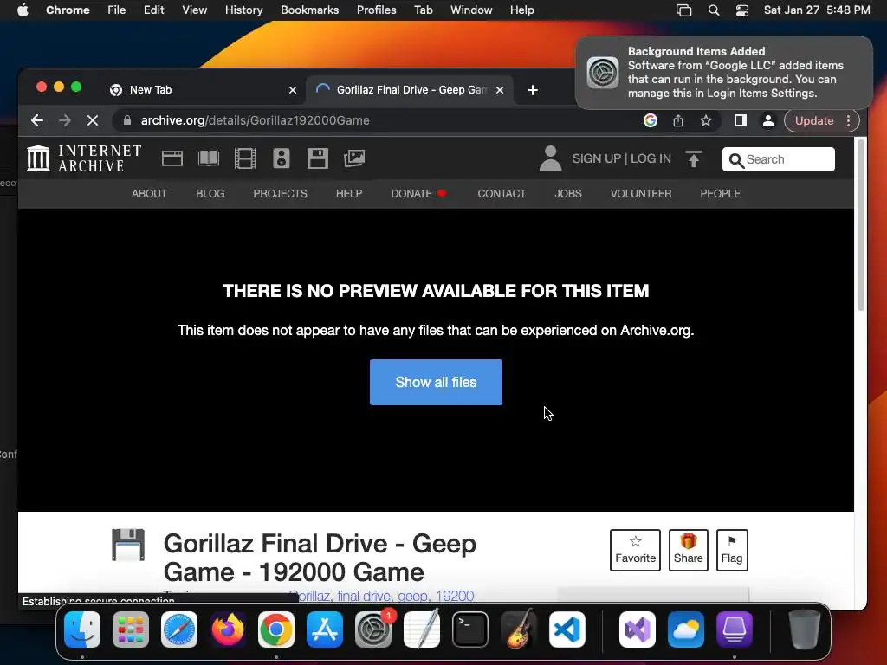Stop loading the page
Screen dimensions: 887x665
[x=93, y=120]
